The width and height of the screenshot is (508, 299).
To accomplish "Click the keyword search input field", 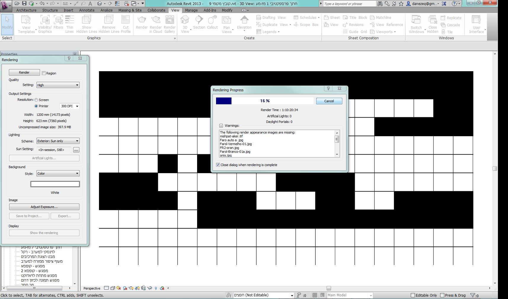I will tap(349, 4).
